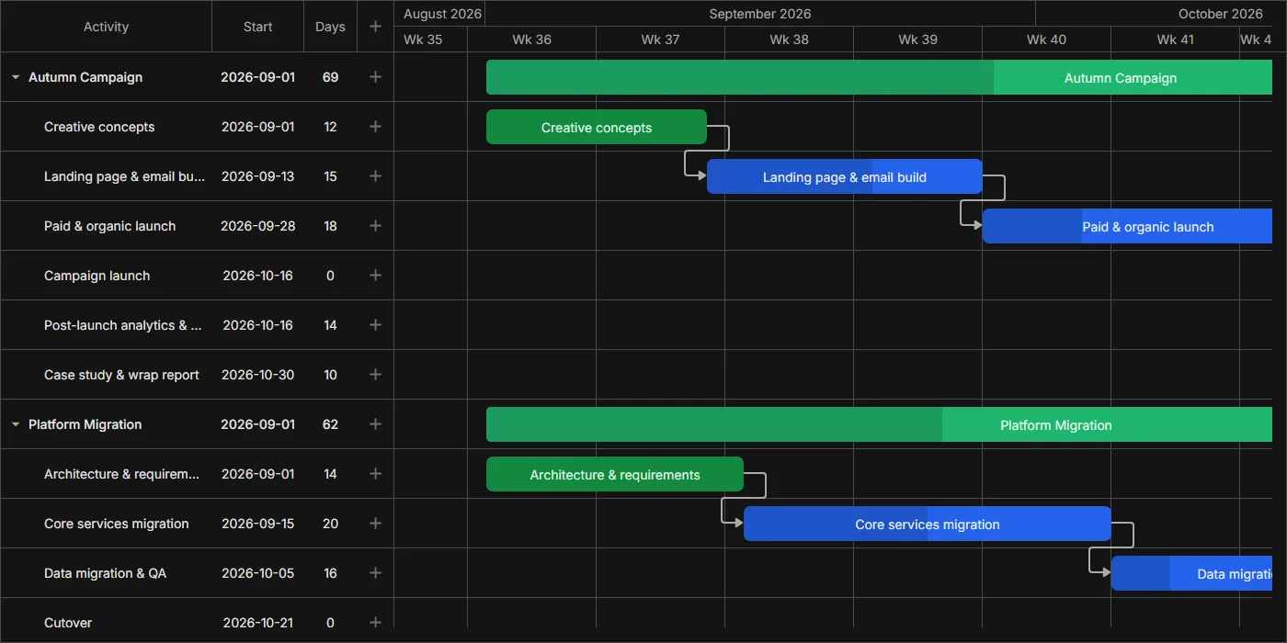Screen dimensions: 1287x643
Task: Click the add-task plus icon in the column header
Action: (x=375, y=27)
